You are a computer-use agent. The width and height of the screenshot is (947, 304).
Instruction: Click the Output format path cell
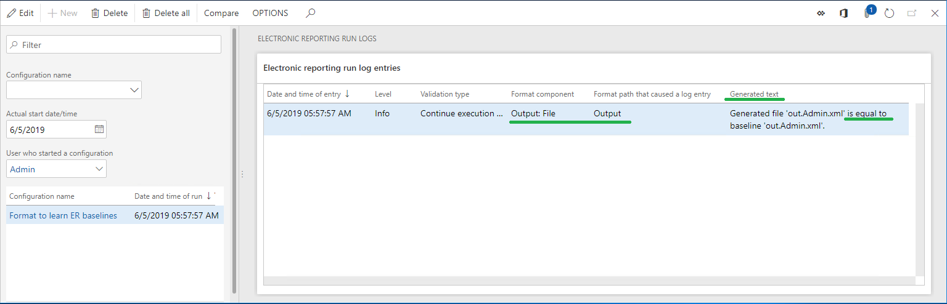coord(607,113)
